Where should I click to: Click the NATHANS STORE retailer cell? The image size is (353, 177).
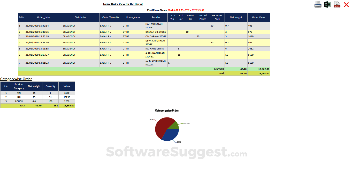(x=155, y=49)
